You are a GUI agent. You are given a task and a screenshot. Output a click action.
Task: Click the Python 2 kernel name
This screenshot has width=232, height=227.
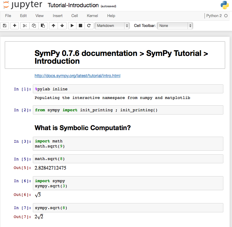214,16
